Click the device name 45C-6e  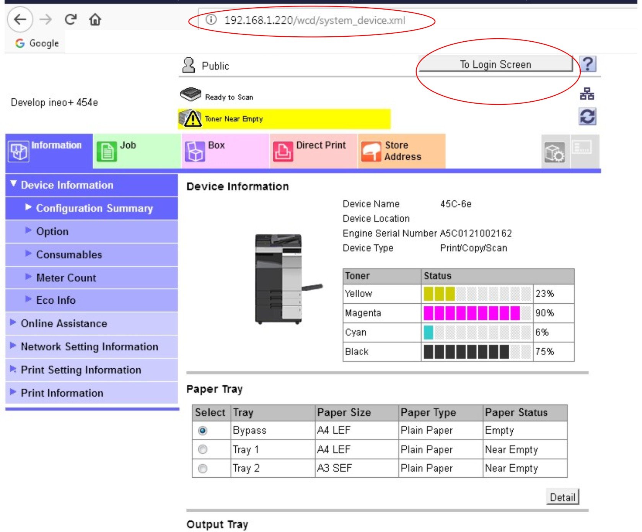(456, 204)
